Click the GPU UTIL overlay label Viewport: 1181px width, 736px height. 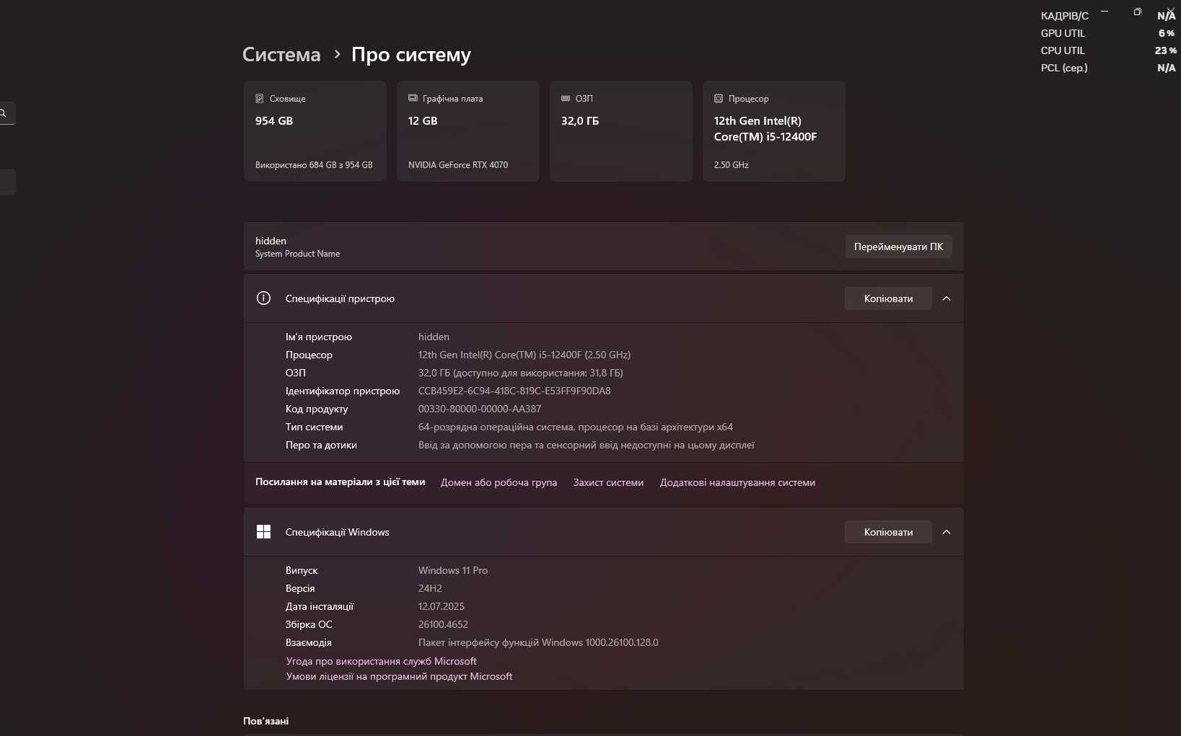[1063, 33]
